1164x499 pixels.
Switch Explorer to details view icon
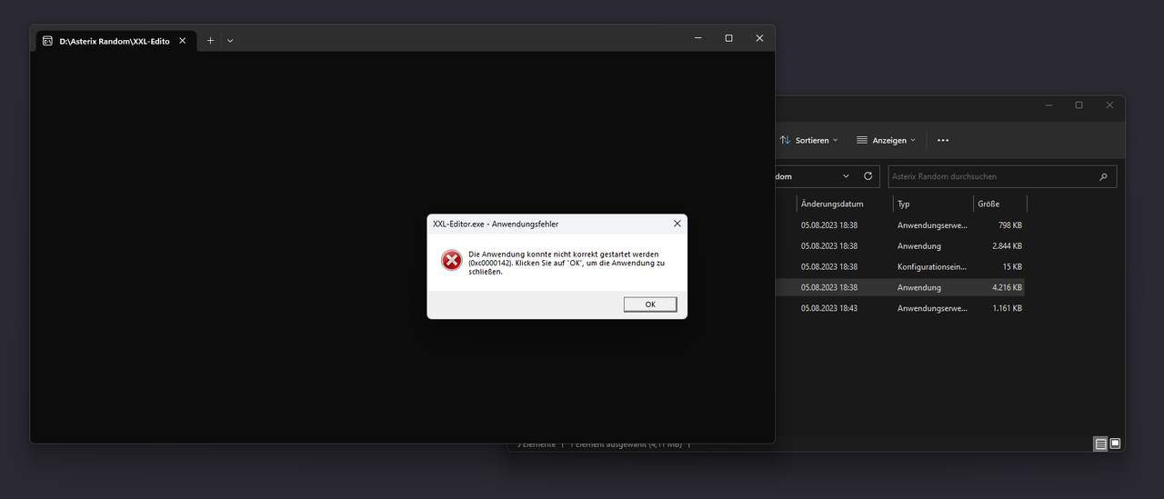tap(1101, 444)
